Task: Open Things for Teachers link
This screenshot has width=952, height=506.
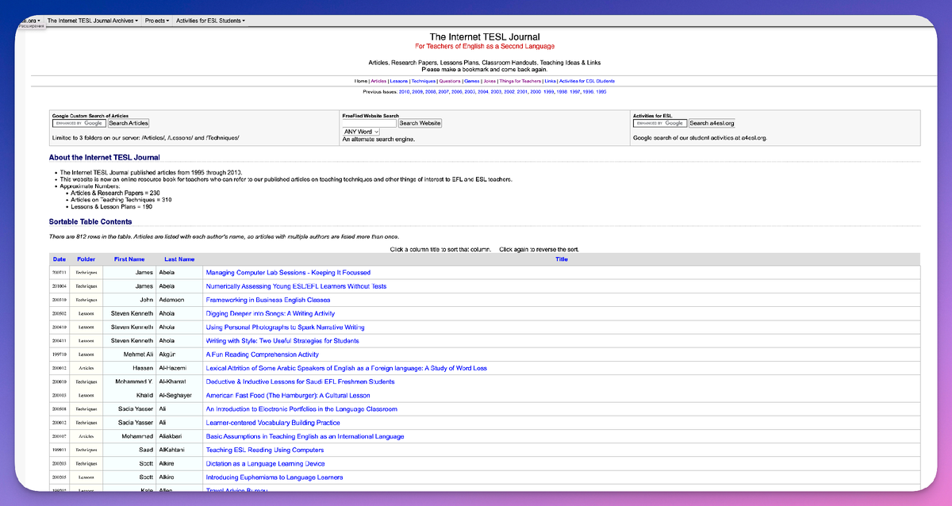Action: [520, 81]
